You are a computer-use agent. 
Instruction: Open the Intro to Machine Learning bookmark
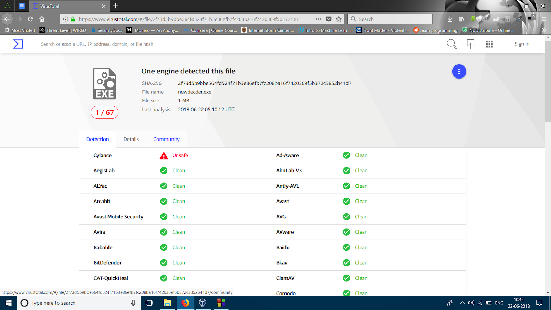coord(325,30)
